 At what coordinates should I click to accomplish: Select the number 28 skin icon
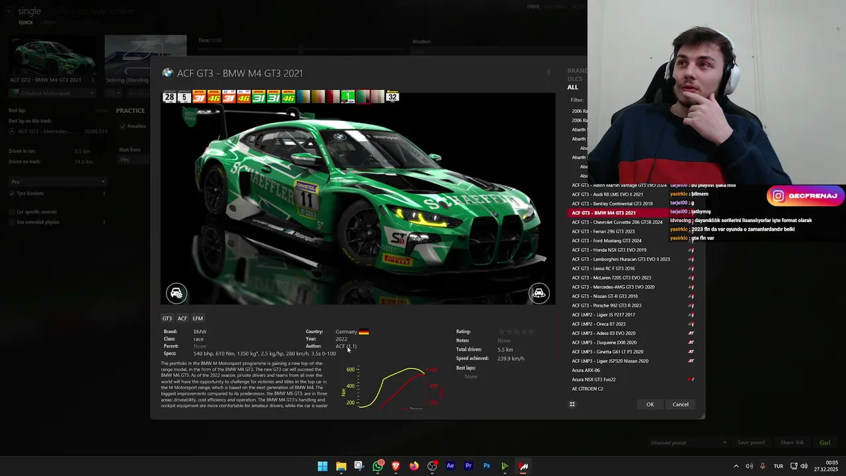pos(170,97)
